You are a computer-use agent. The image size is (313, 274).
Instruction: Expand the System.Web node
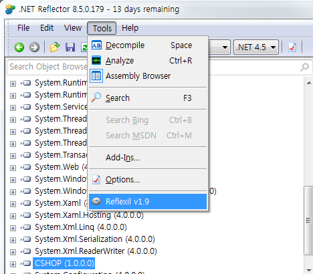tap(13, 168)
